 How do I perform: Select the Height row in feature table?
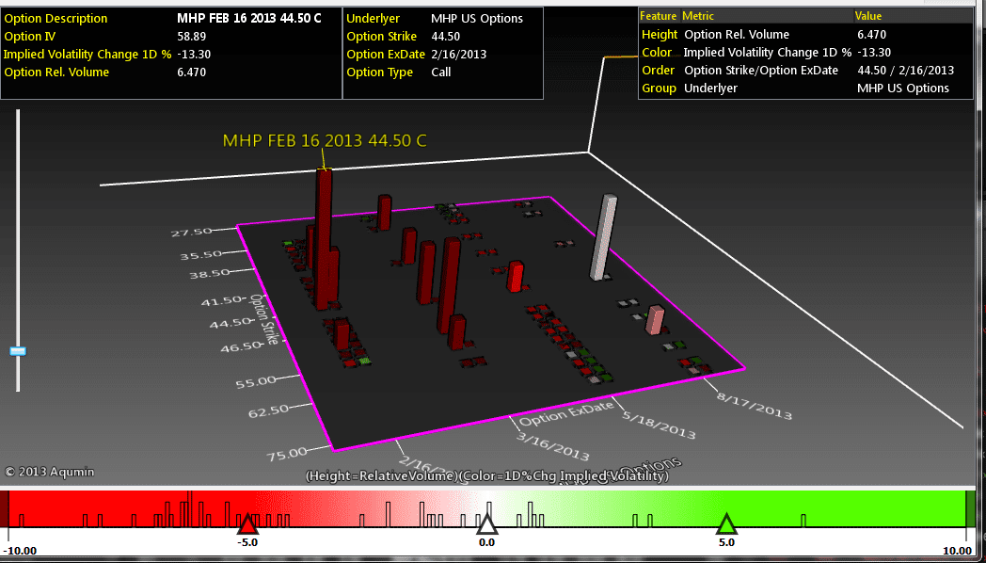(x=659, y=35)
